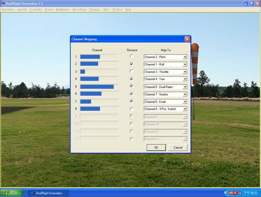
Task: Open the Help menu
Action: [x=128, y=9]
